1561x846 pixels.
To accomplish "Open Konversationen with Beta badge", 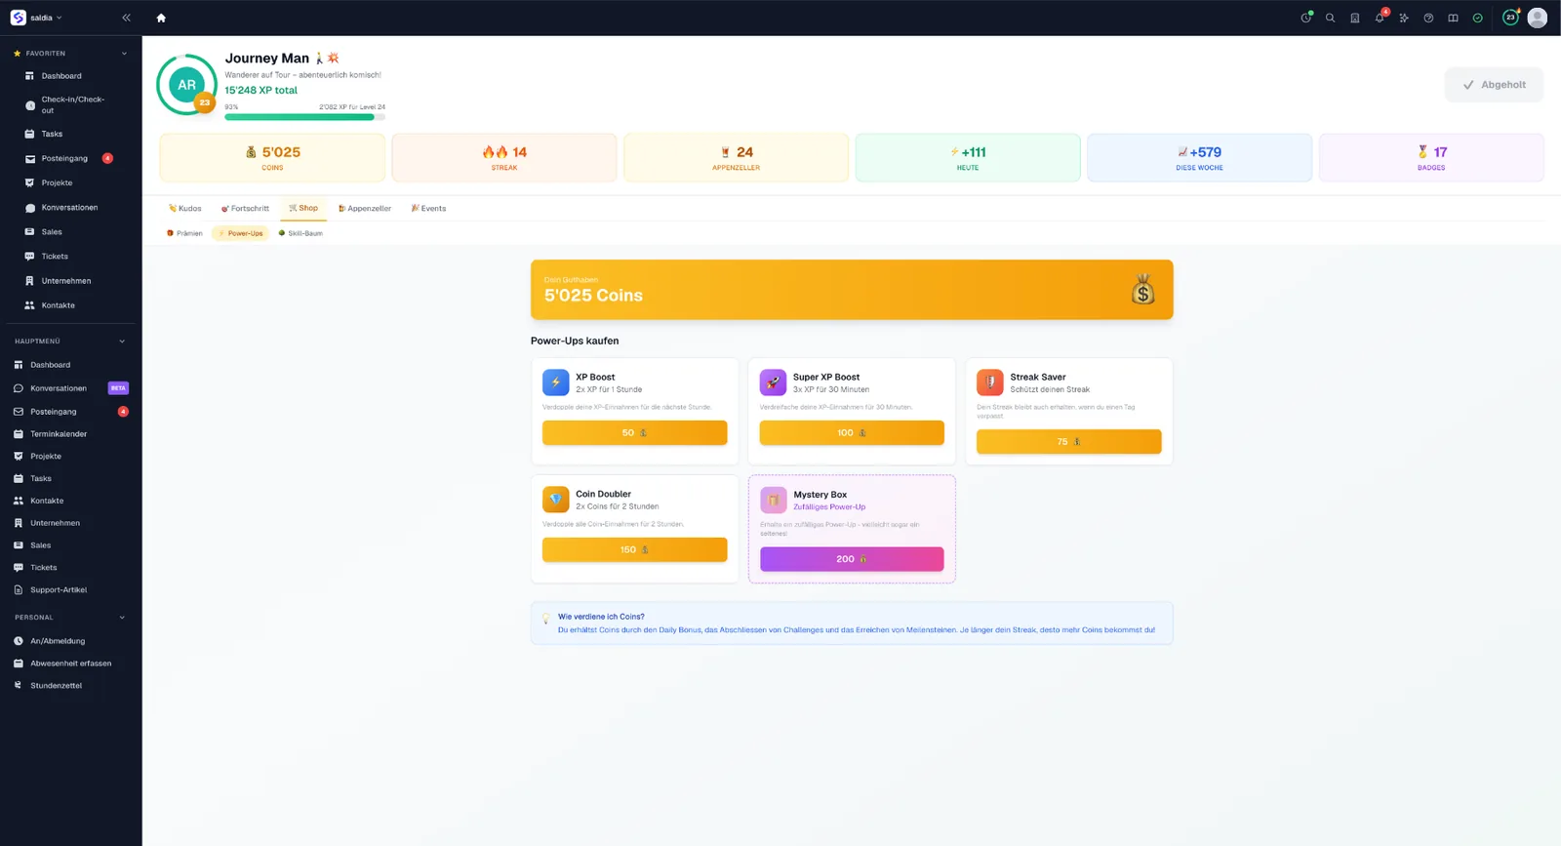I will (70, 388).
